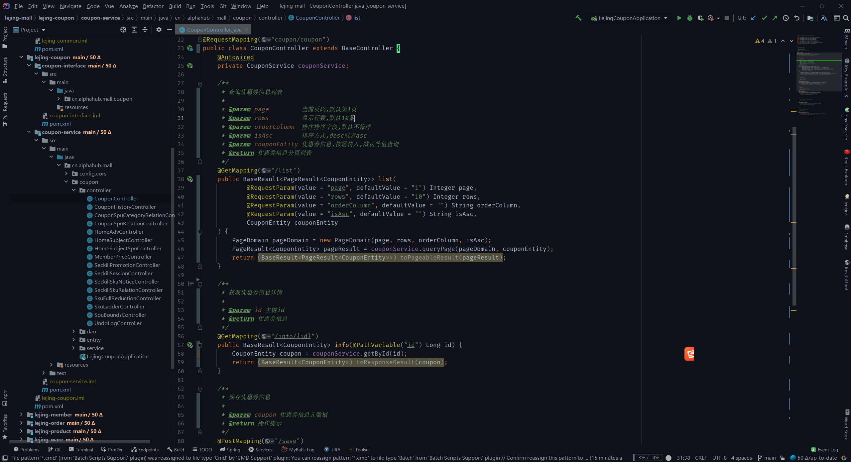
Task: Hide the Project panel with minus icon
Action: (x=170, y=30)
